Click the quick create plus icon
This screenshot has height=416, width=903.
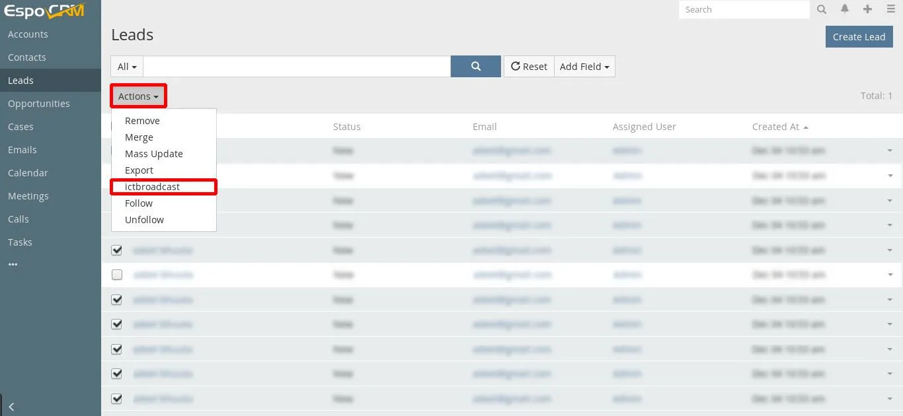pyautogui.click(x=868, y=9)
